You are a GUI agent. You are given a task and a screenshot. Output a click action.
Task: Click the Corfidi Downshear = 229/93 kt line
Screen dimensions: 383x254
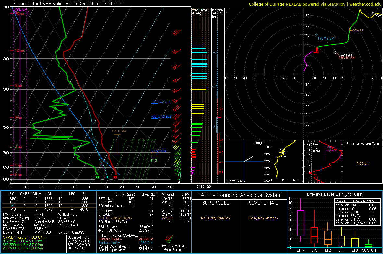pos(126,246)
